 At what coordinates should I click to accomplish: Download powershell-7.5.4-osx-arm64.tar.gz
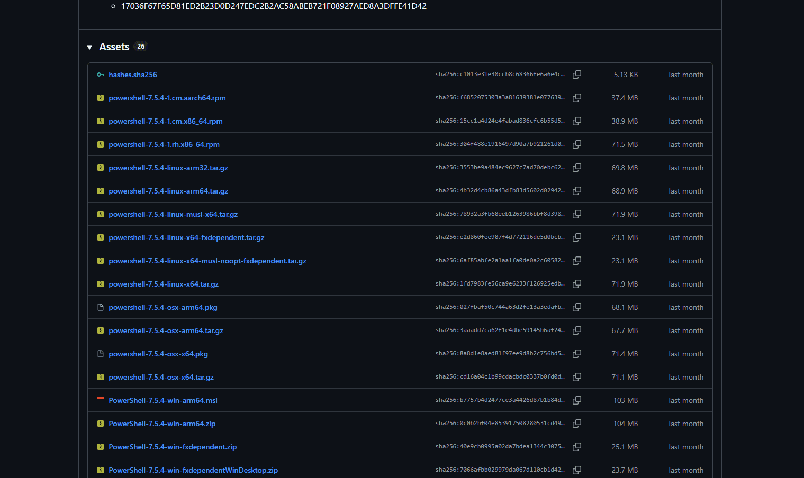[x=166, y=330]
